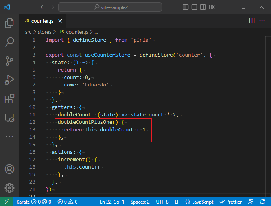Go forward with the right arrow

click(x=52, y=7)
